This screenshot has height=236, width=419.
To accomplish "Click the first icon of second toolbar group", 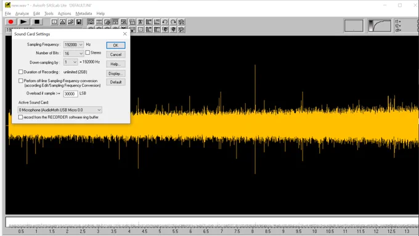I will point(91,22).
